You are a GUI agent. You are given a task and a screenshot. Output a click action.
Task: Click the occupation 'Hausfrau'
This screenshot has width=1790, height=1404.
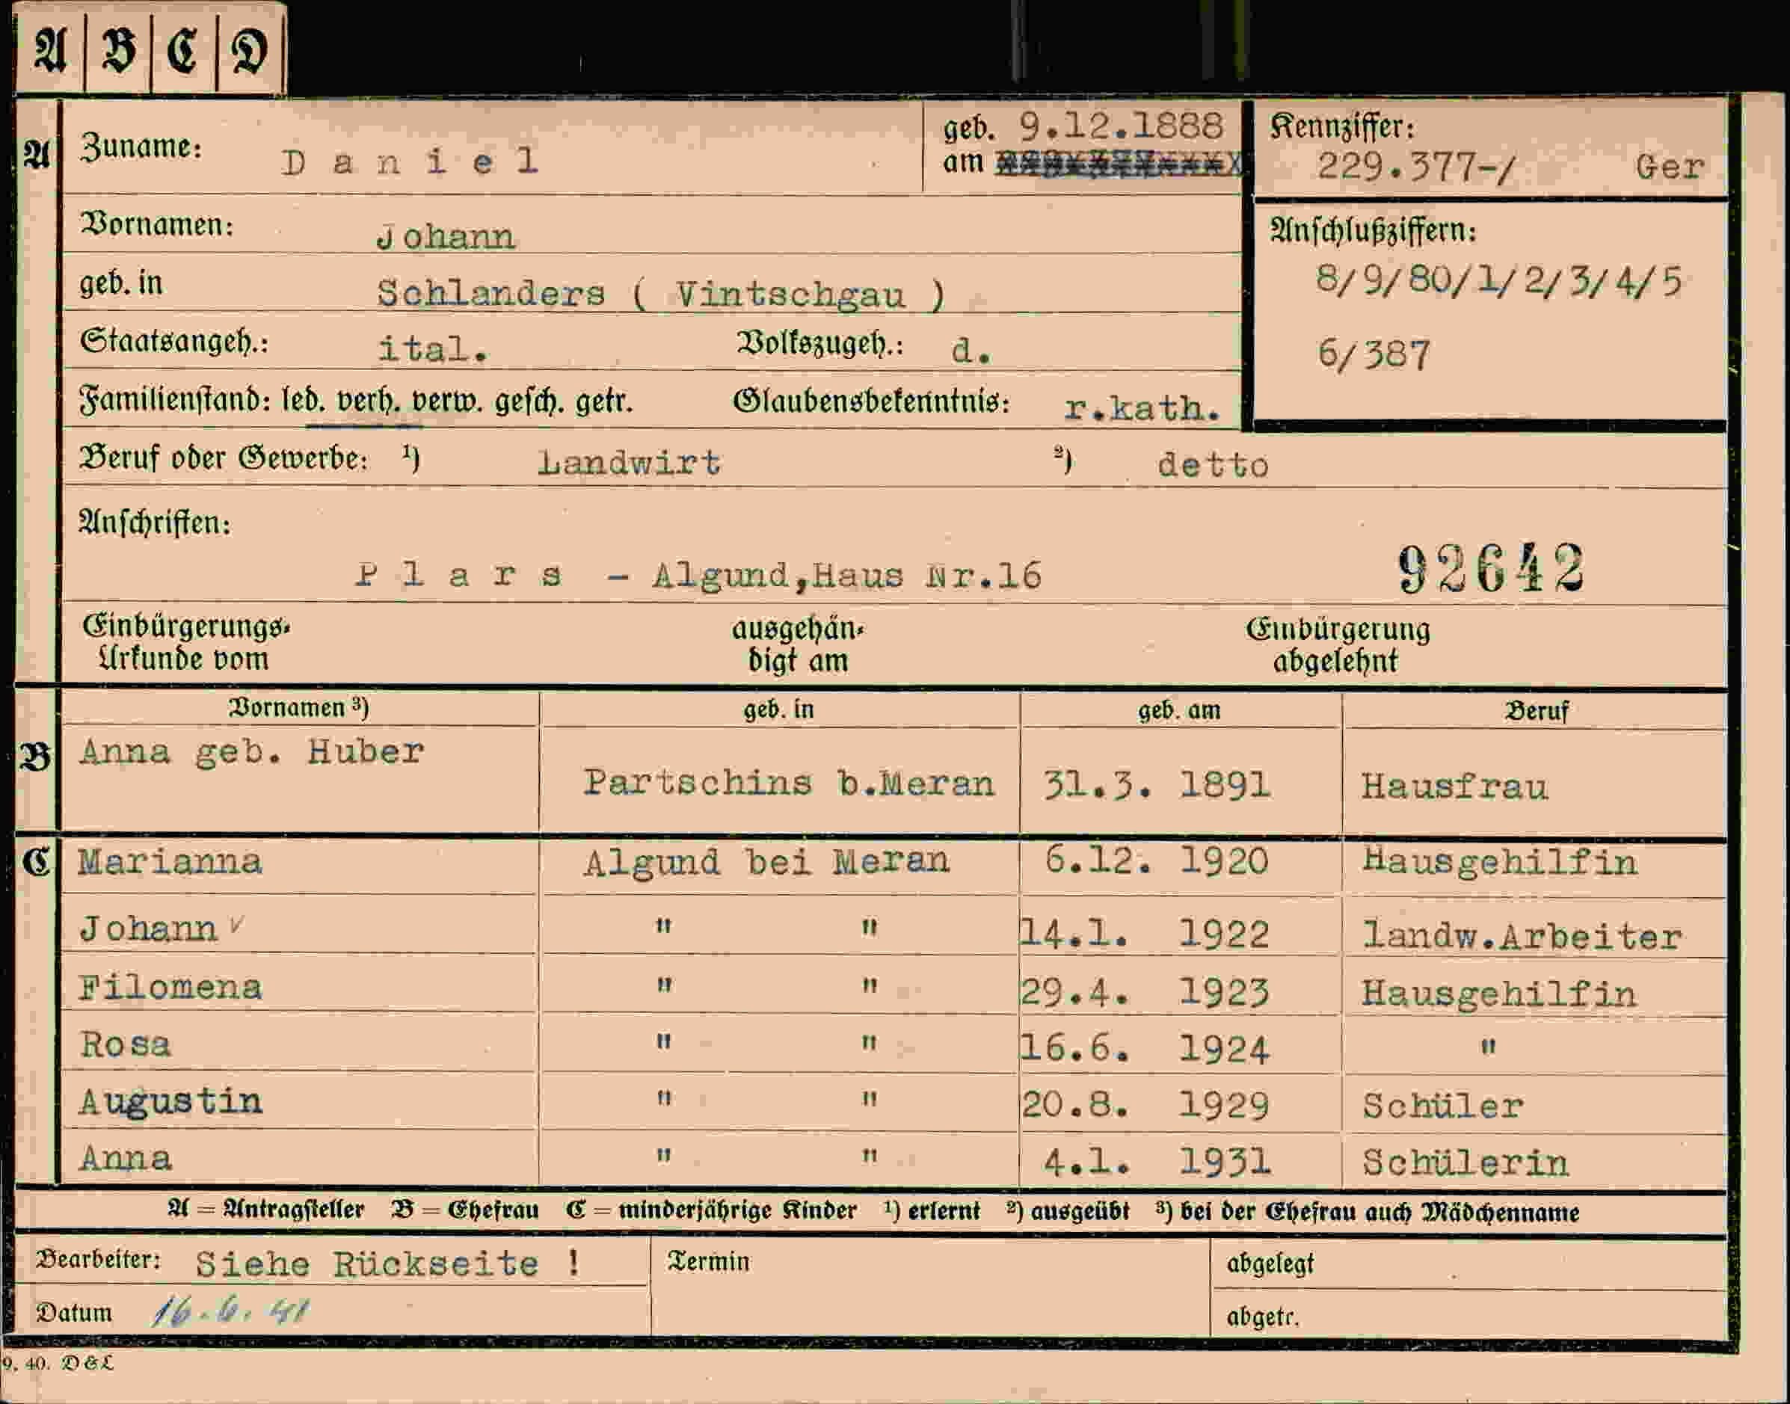coord(1454,786)
